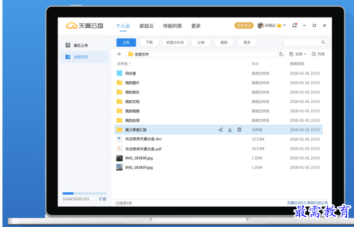The image size is (354, 227).
Task: Click the 扩容 link near storage bar
Action: 102,199
